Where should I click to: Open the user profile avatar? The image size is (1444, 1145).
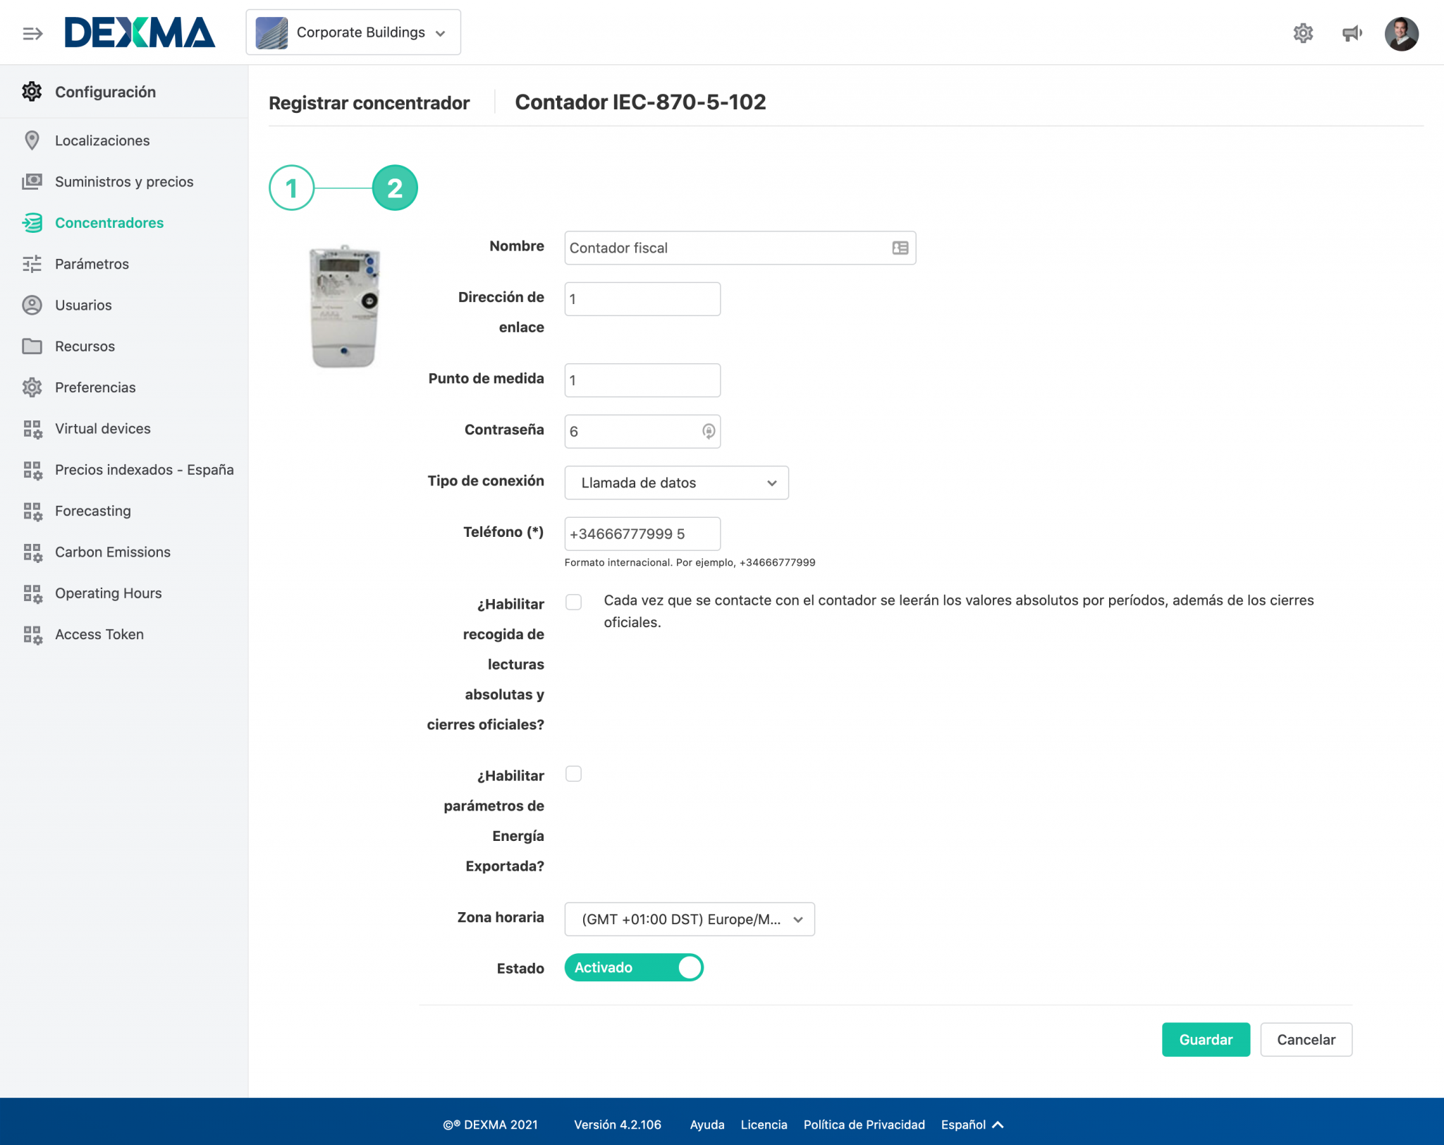click(x=1401, y=33)
